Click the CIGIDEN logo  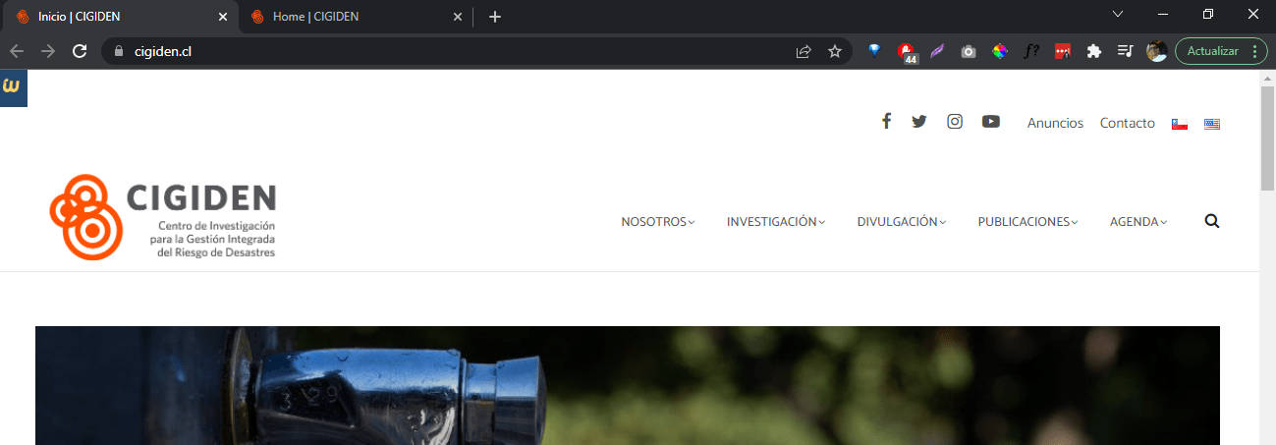163,217
